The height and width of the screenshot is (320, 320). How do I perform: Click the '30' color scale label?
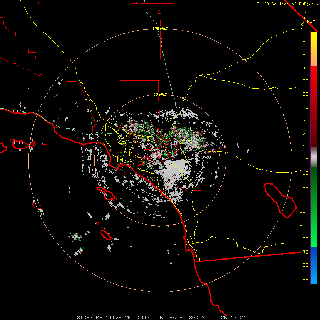point(305,121)
